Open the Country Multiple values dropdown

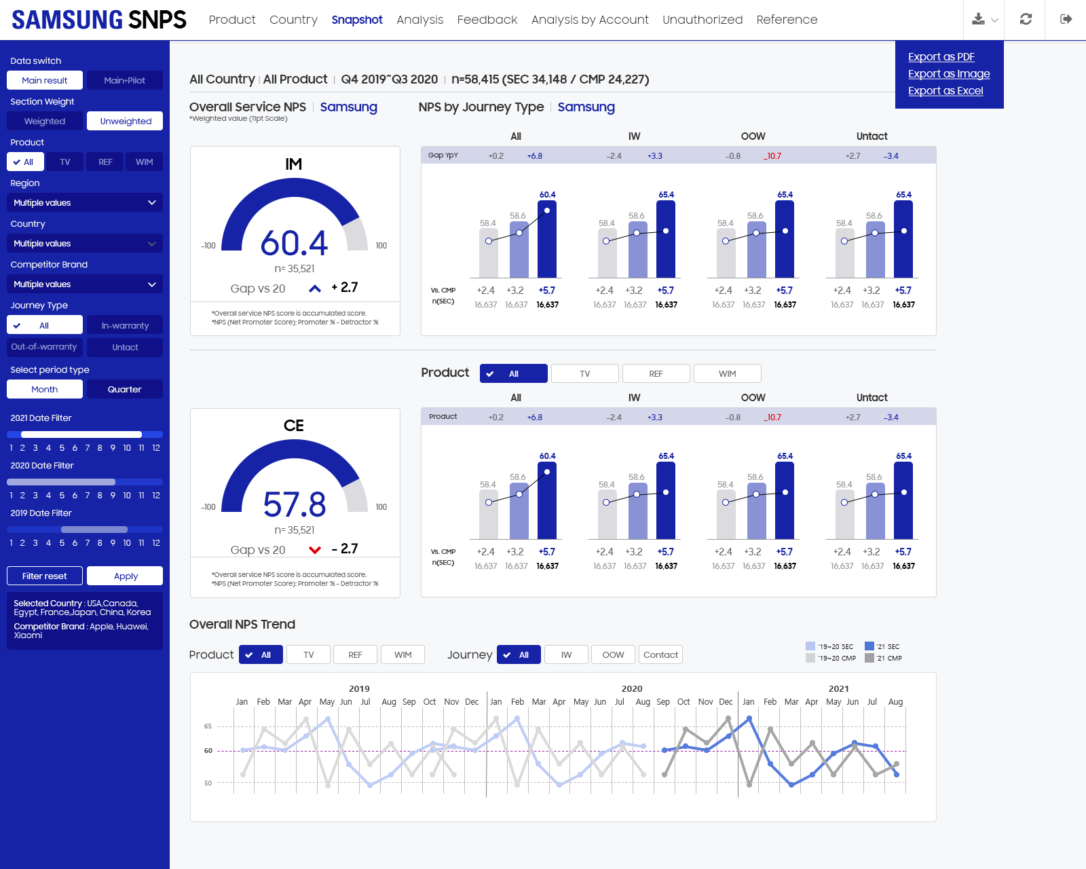click(85, 243)
